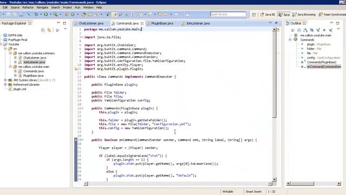Open the Package Explorer view menu arrow
Image resolution: width=346 pixels, height=195 pixels.
(65, 29)
